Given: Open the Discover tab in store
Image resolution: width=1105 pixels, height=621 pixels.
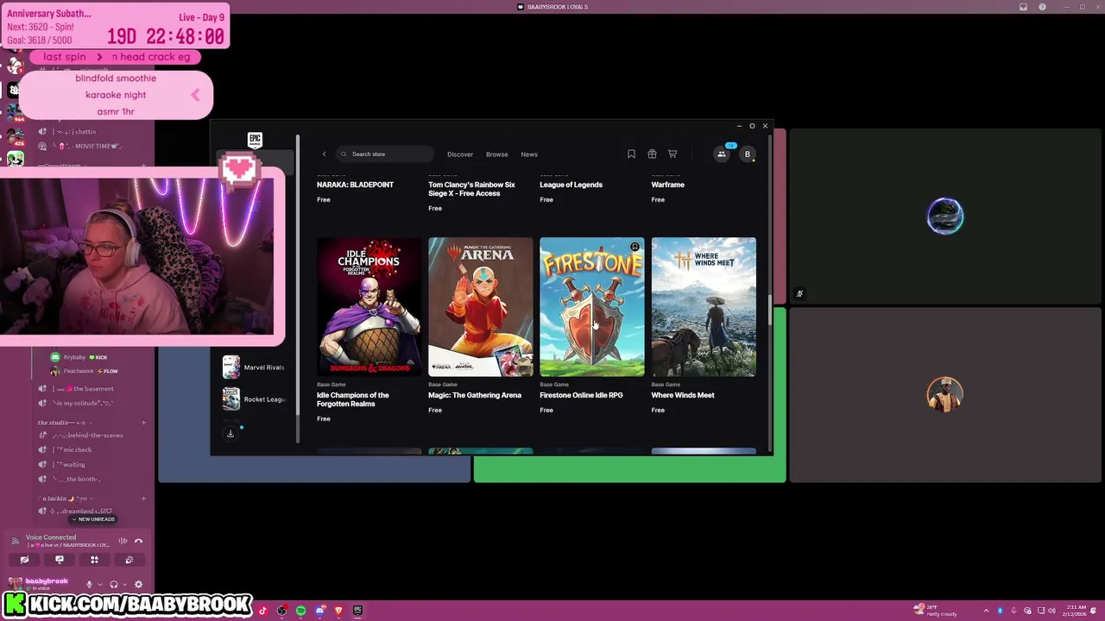Looking at the screenshot, I should pos(460,154).
